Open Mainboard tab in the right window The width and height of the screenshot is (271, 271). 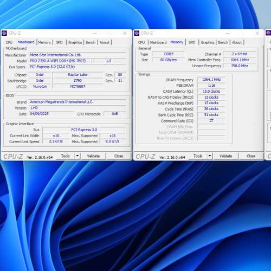[158, 42]
